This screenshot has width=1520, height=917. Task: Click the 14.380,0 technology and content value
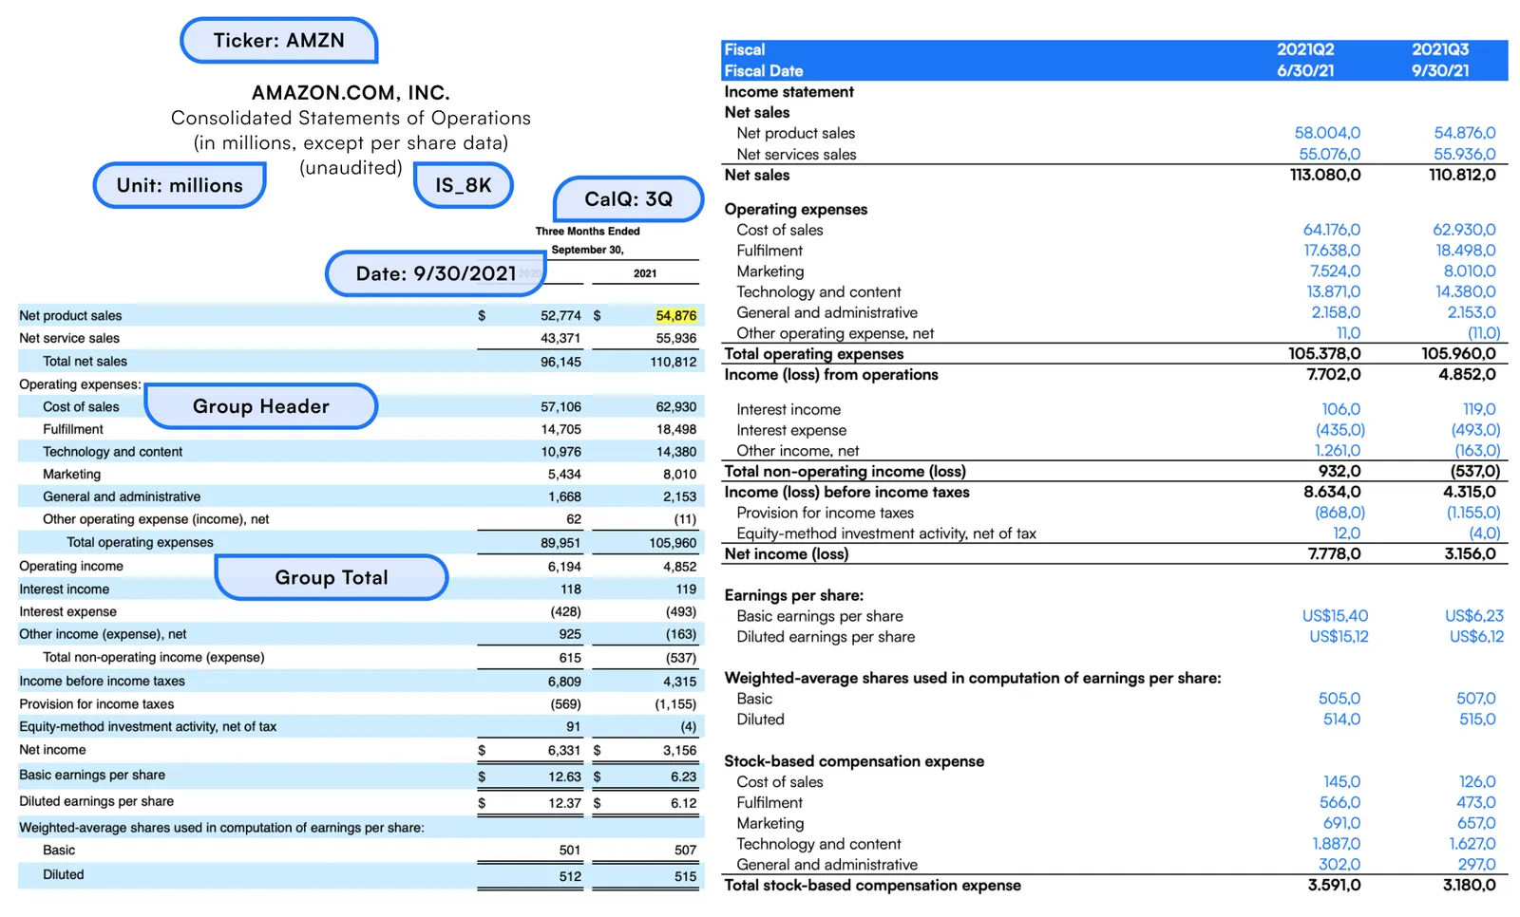coord(1465,292)
